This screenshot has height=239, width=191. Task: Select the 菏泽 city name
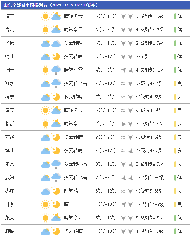point(10,137)
